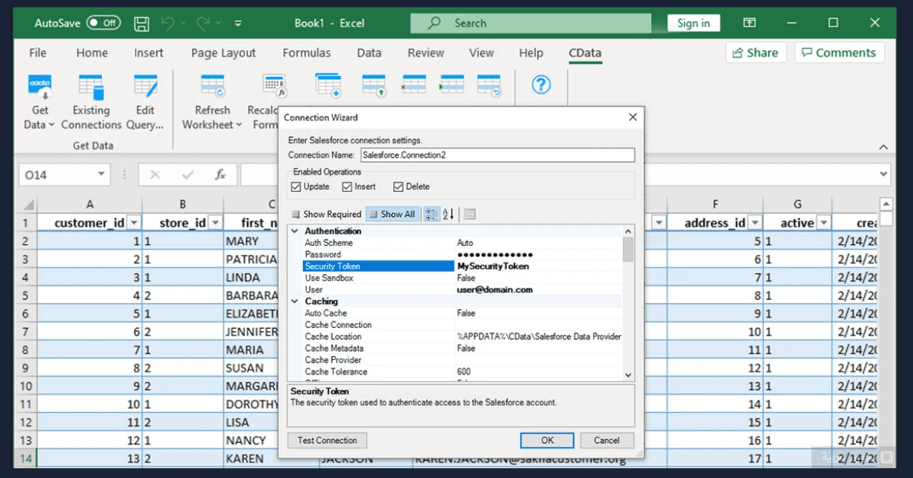The height and width of the screenshot is (478, 913).
Task: Switch to the Page Layout tab
Action: 223,53
